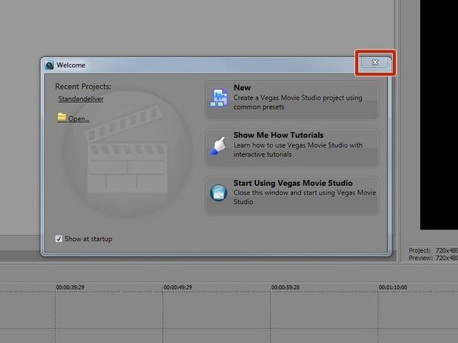Click the New project icon
Image resolution: width=458 pixels, height=343 pixels.
pos(219,97)
